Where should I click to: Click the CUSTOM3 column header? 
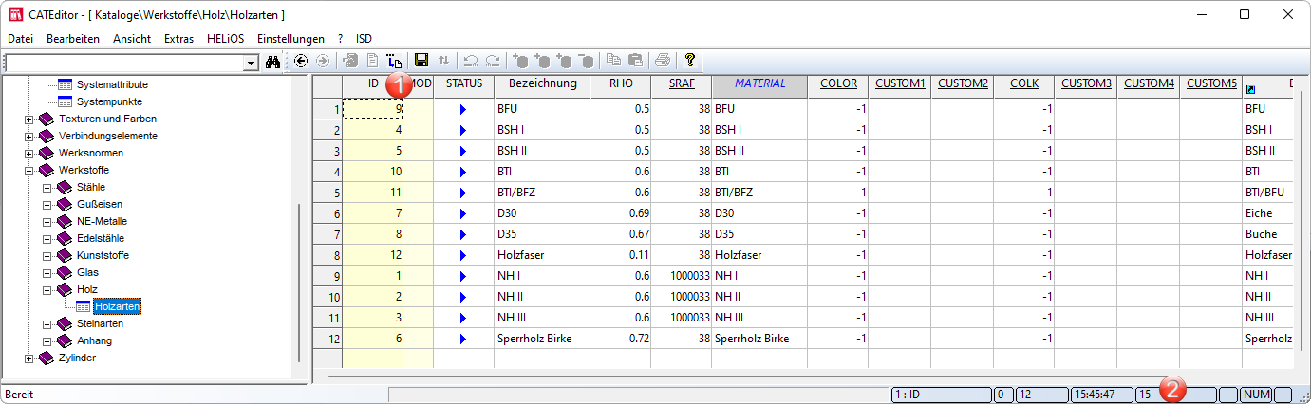pyautogui.click(x=1086, y=83)
